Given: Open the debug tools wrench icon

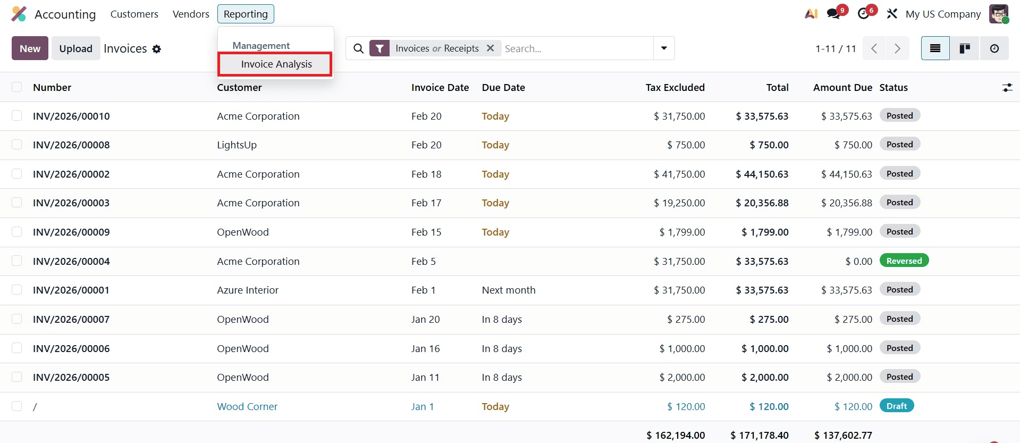Looking at the screenshot, I should tap(892, 14).
